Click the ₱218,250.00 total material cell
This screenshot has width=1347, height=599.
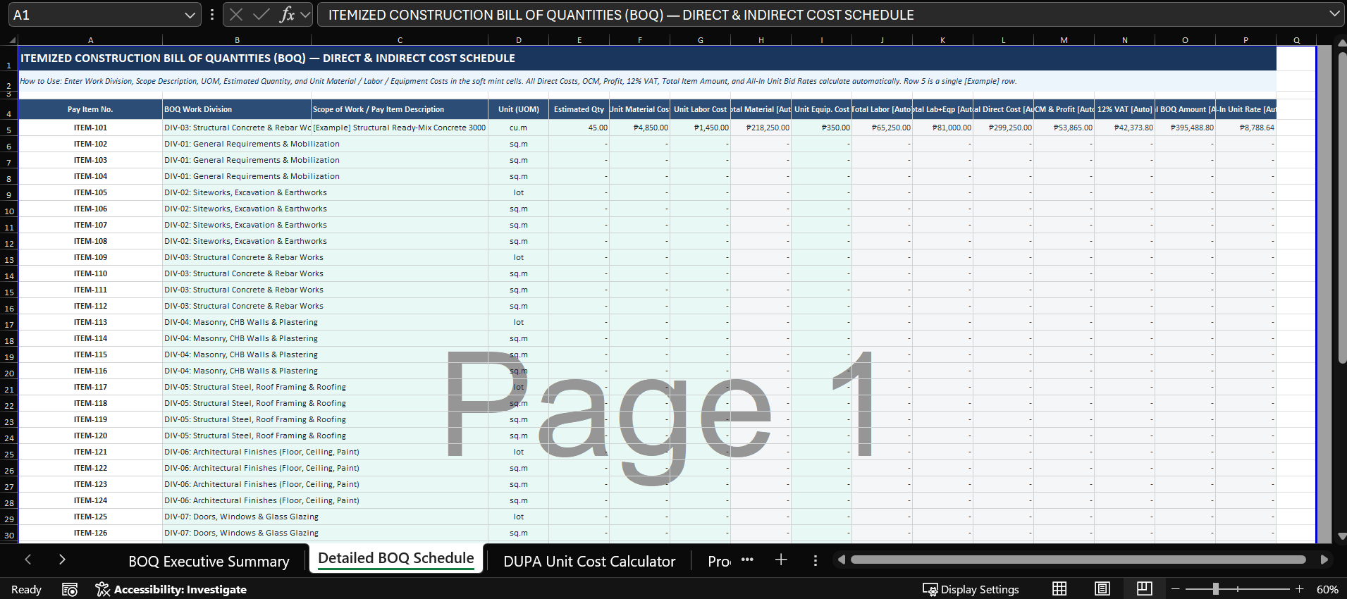(x=761, y=128)
